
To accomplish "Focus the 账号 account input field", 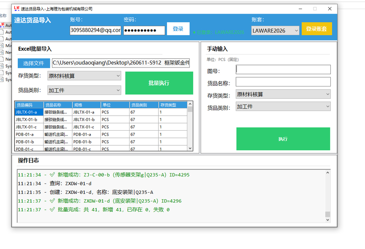I will click(95, 30).
